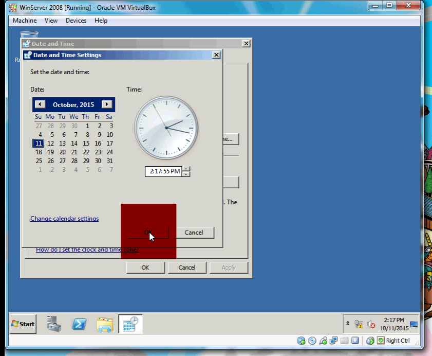Click the Date and Time Settings title icon
Image resolution: width=432 pixels, height=356 pixels.
coord(28,55)
